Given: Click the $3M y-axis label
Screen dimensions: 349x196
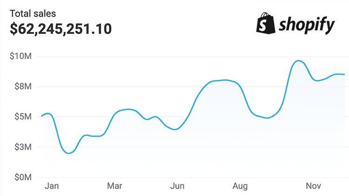Looking at the screenshot, I should pos(23,147).
